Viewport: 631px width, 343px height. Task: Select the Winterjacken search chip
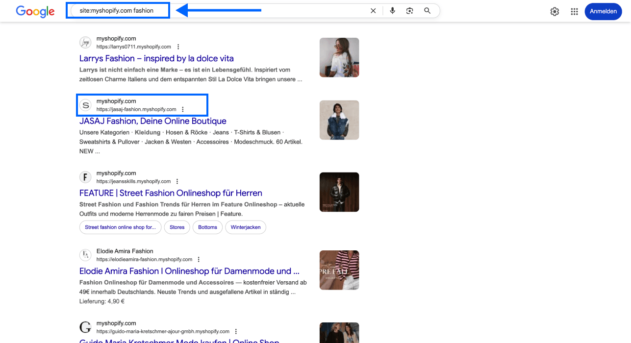coord(245,227)
